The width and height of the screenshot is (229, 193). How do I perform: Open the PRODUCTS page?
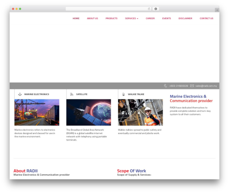pos(111,18)
